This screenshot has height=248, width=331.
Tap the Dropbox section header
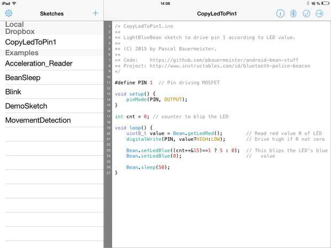click(x=20, y=31)
